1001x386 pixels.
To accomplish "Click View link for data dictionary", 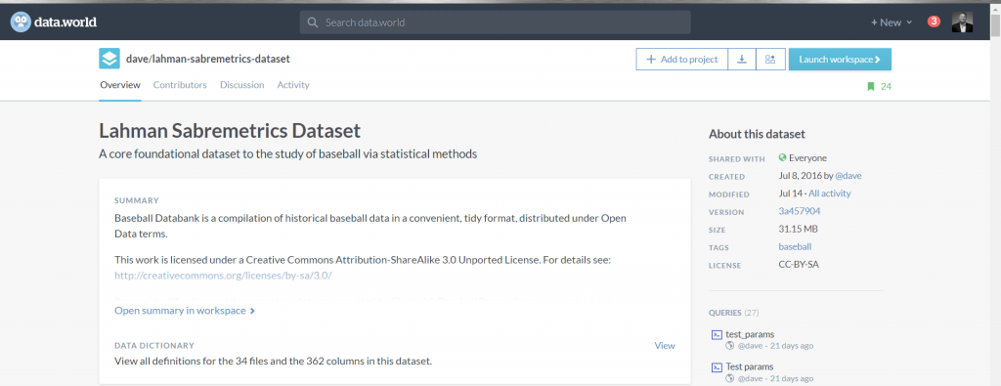I will coord(665,345).
